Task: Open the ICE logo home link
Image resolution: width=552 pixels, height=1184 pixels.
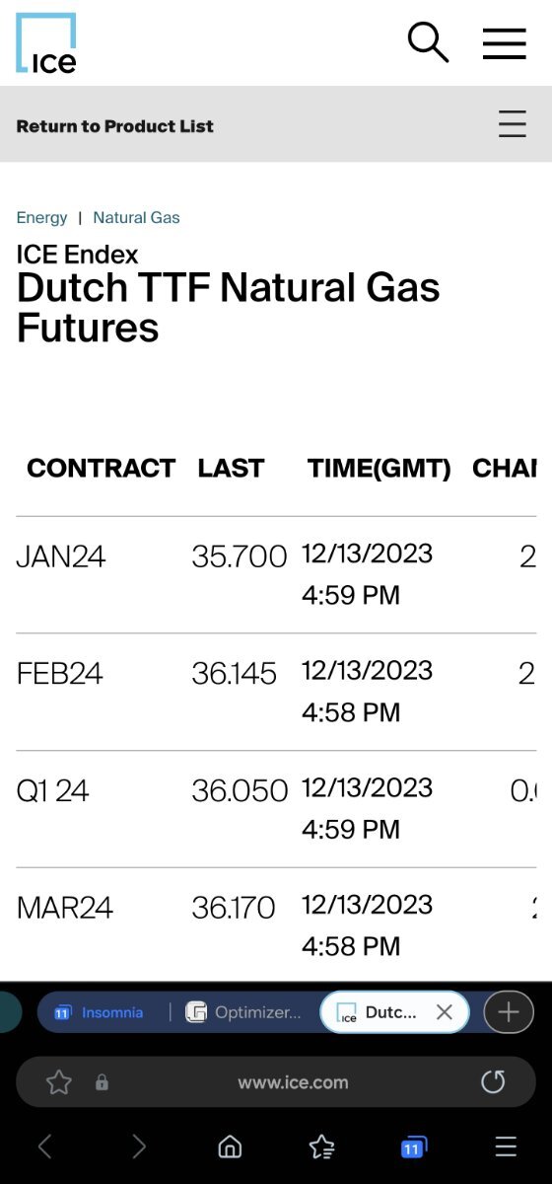Action: [x=45, y=43]
